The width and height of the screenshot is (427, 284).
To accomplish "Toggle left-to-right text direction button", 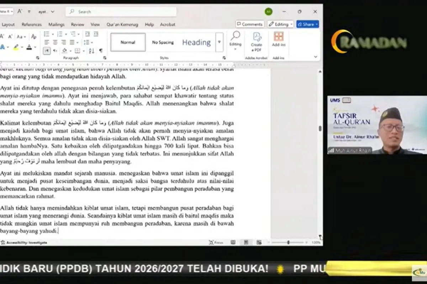I will click(47, 51).
